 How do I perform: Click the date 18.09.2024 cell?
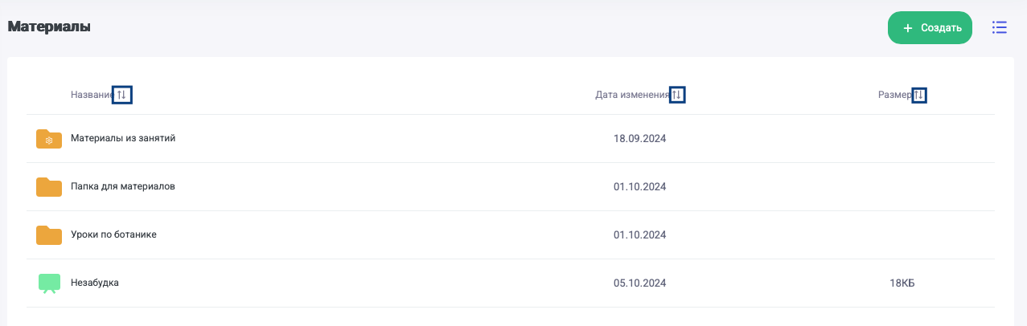pos(639,138)
